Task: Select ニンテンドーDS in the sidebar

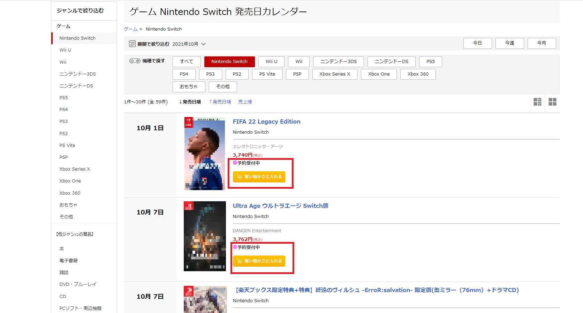Action: pos(76,86)
